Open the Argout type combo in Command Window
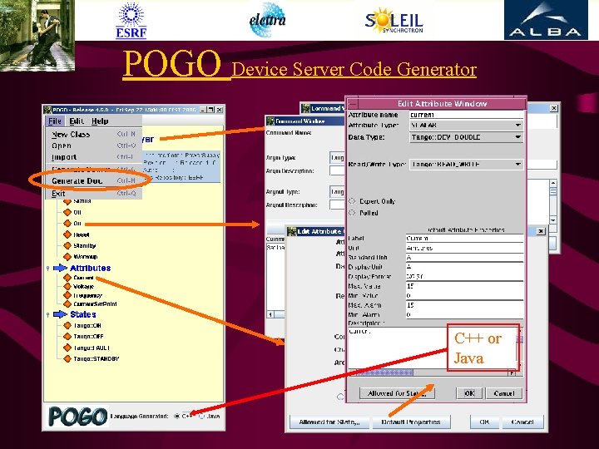 point(337,192)
